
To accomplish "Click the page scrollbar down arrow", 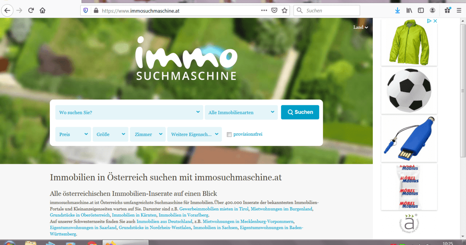I will (463, 236).
